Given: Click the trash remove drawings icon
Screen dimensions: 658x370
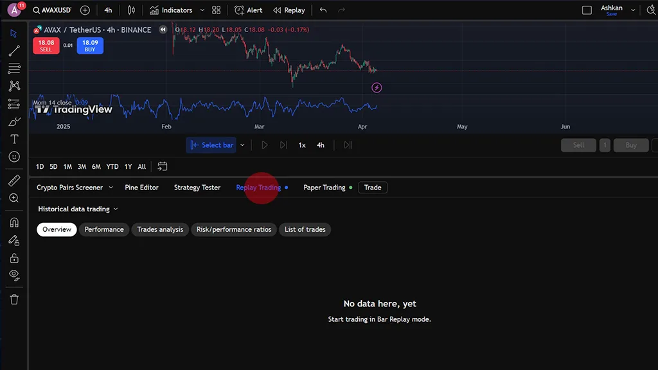Looking at the screenshot, I should coord(14,299).
